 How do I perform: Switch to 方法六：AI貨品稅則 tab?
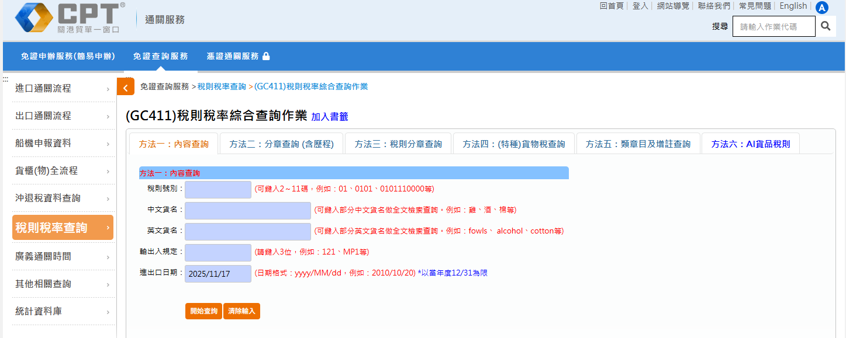pos(750,144)
